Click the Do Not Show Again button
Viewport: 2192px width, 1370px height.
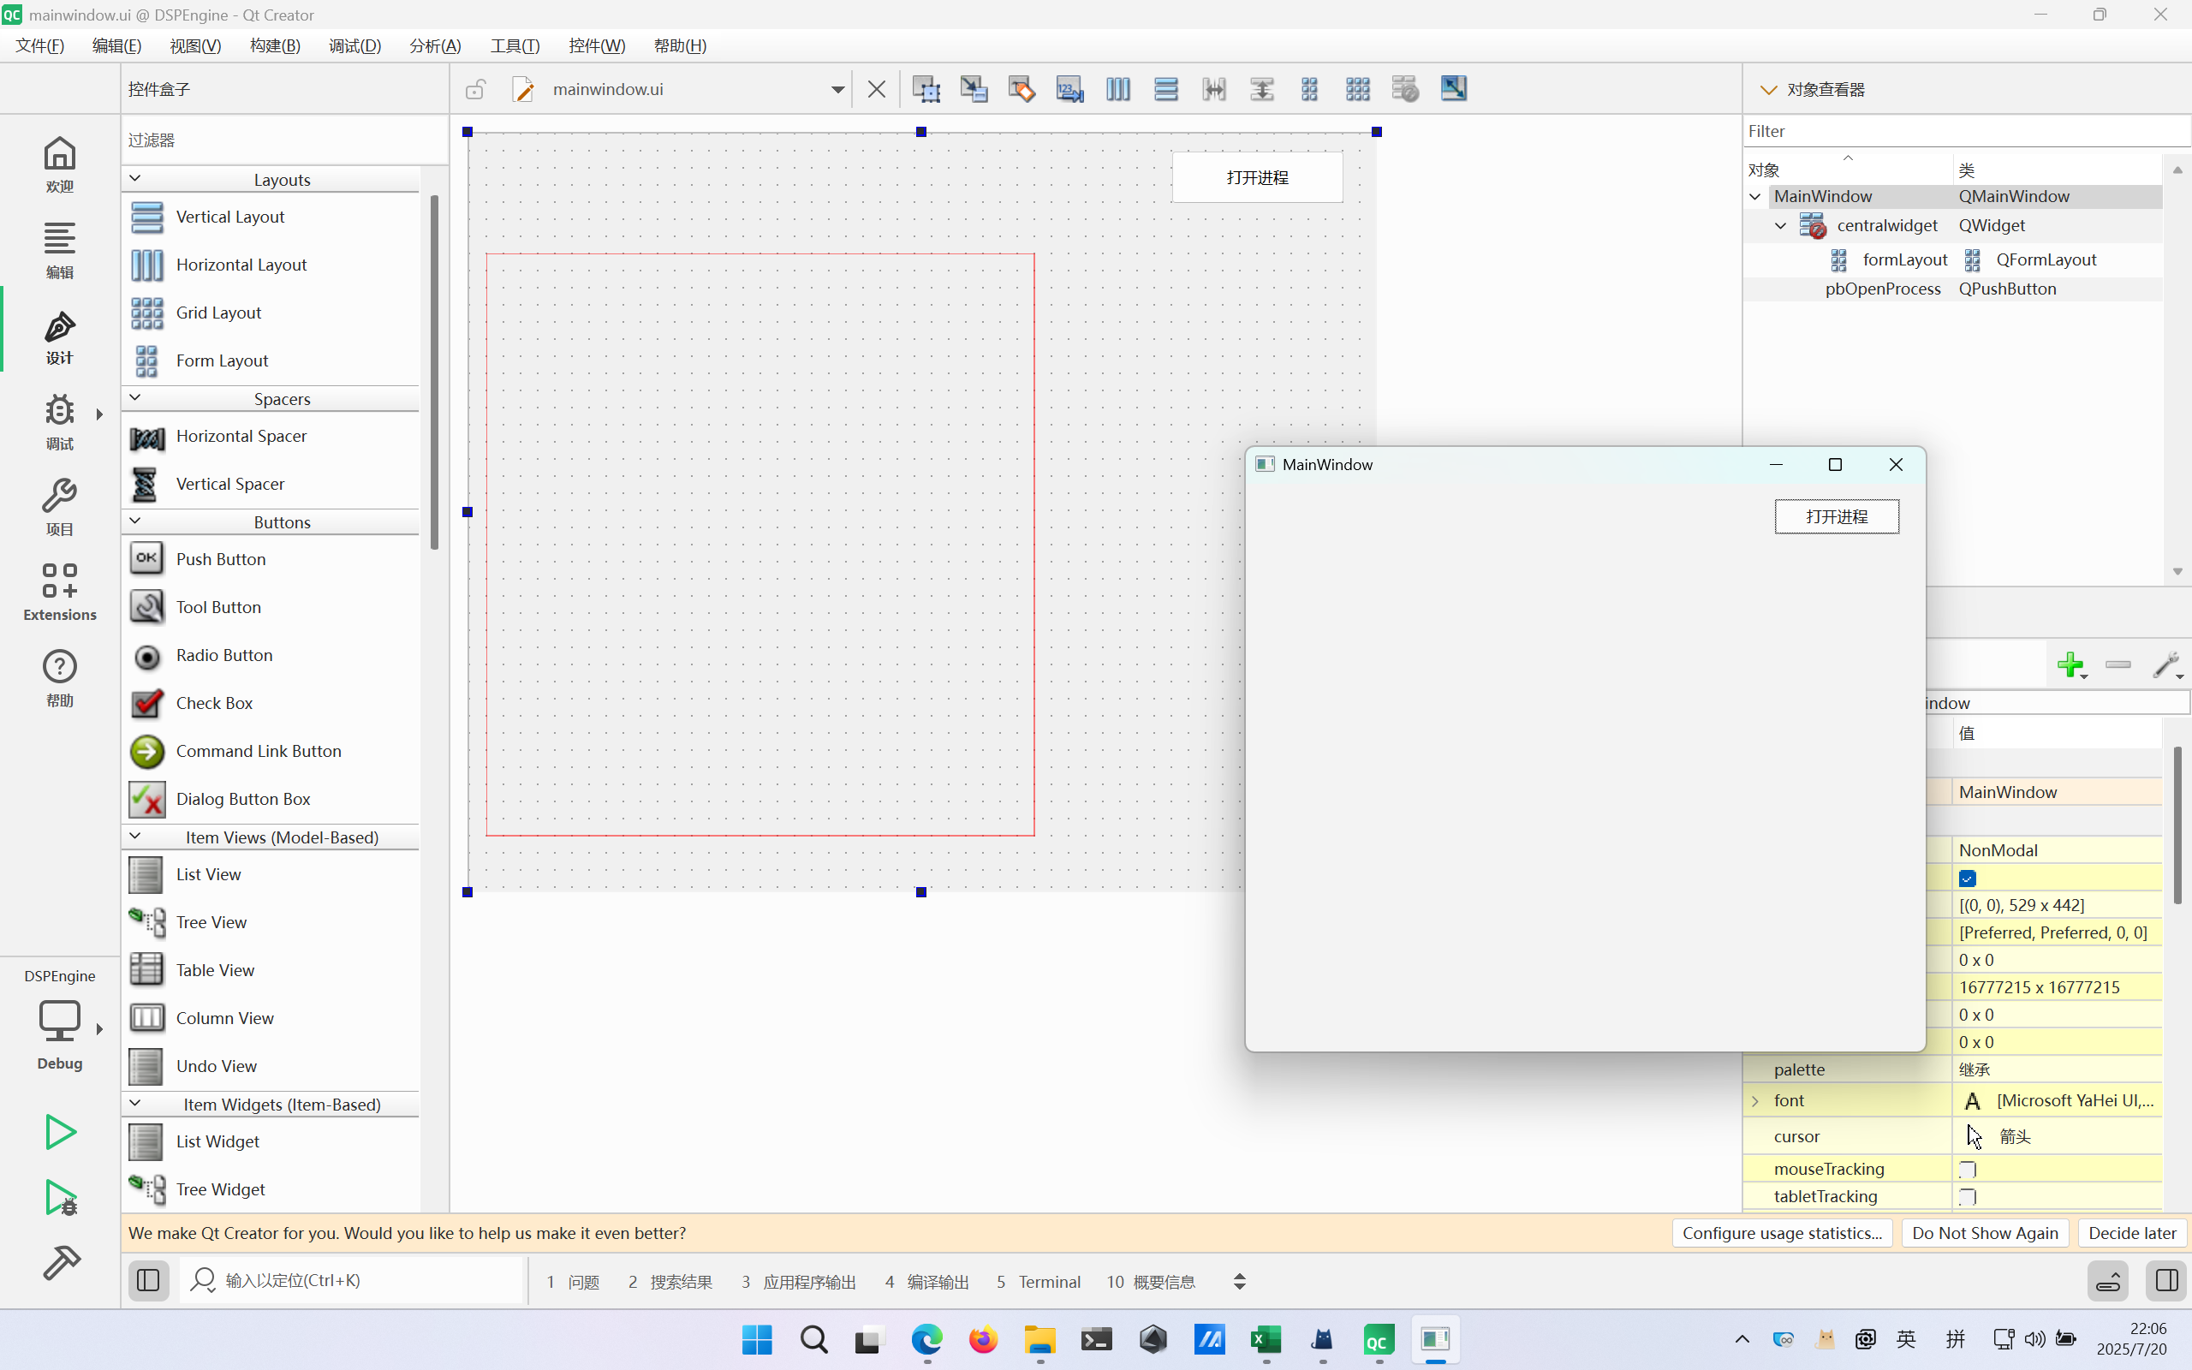[1985, 1233]
